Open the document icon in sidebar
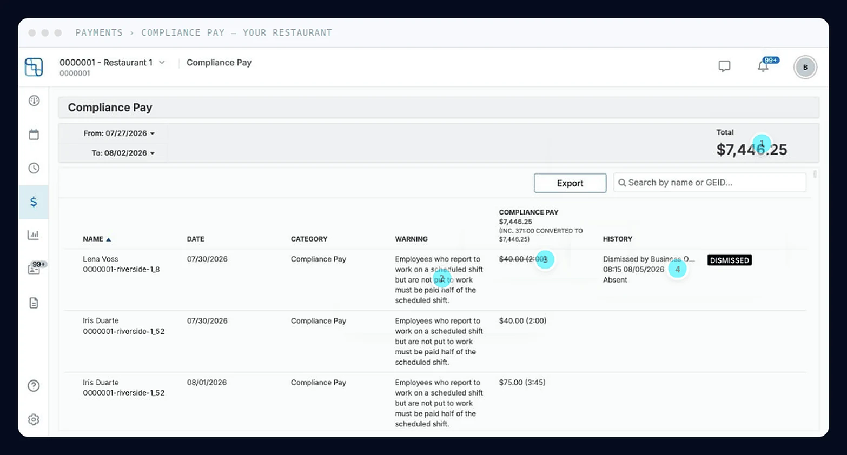 [x=34, y=303]
